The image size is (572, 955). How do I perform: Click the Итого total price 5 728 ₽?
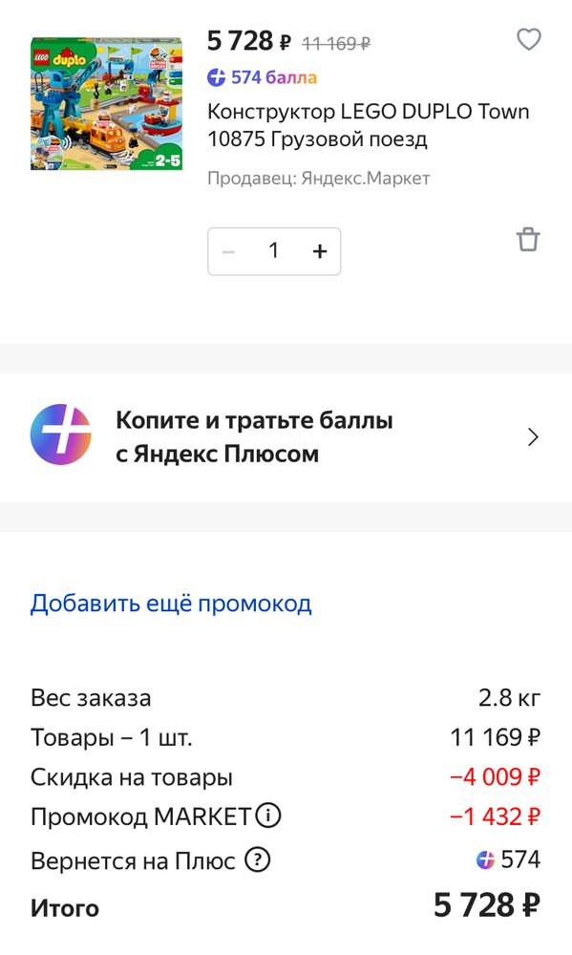(487, 905)
